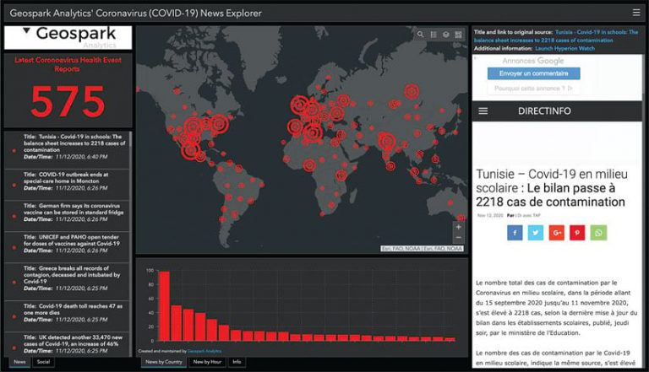Zoom in on the map with plus
The width and height of the screenshot is (649, 372).
point(458,227)
